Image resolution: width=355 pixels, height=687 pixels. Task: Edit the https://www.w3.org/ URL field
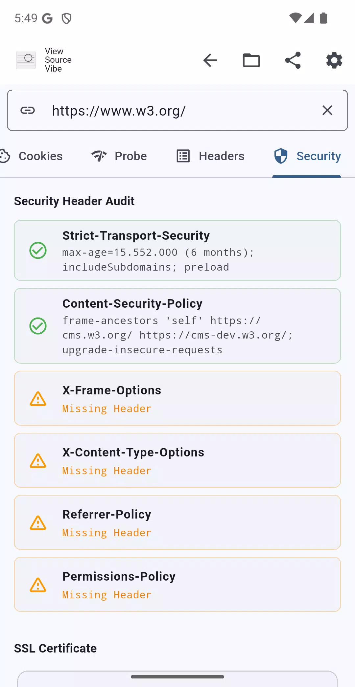point(177,110)
